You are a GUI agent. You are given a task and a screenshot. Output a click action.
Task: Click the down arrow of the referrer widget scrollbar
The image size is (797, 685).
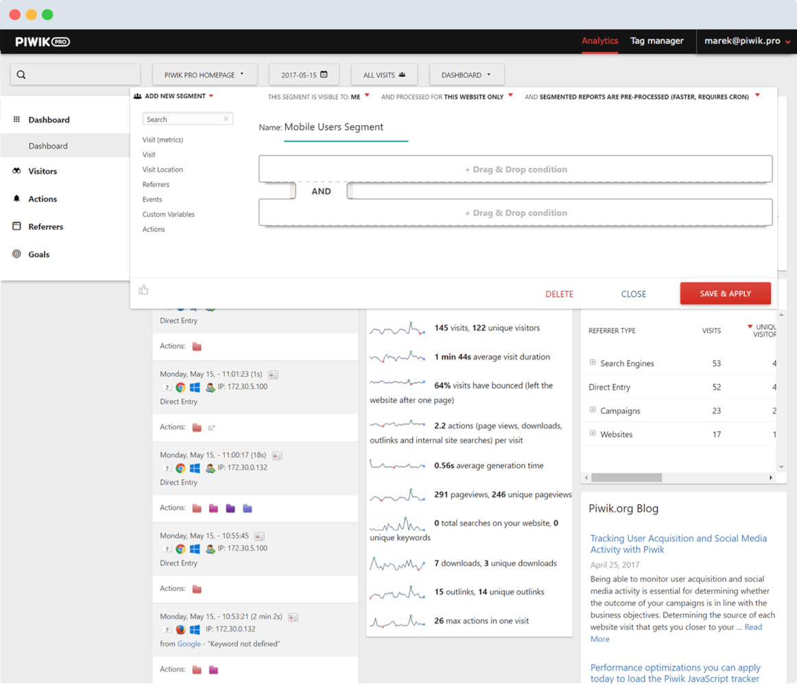pyautogui.click(x=781, y=466)
